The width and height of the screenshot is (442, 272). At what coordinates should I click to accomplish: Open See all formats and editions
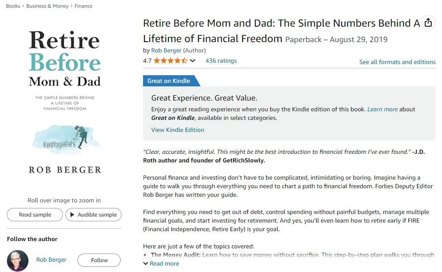(x=397, y=61)
